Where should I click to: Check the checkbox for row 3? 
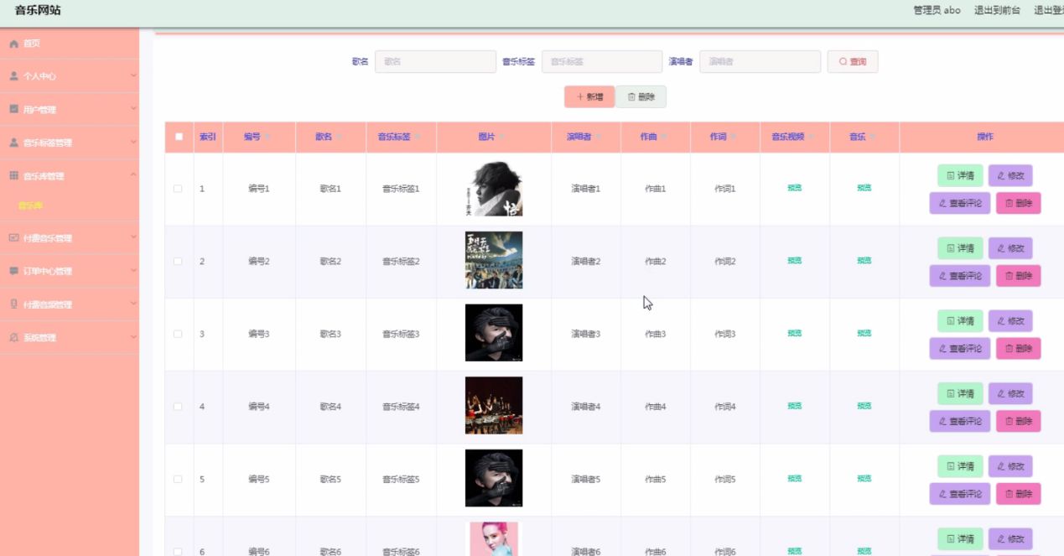click(178, 334)
